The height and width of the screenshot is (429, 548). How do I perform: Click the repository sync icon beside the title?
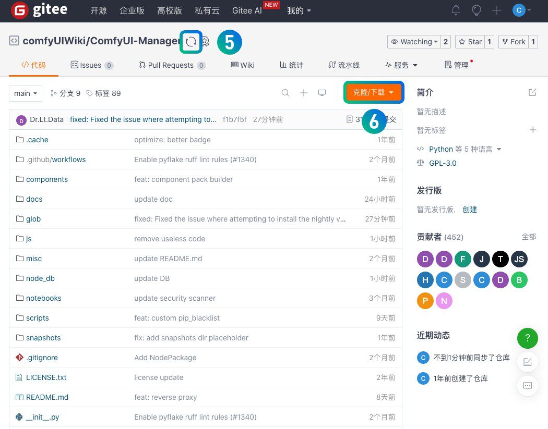click(x=191, y=42)
